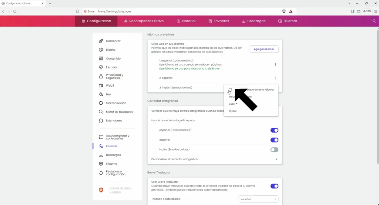The image size is (379, 205).
Task: Open Restablecer configuración in sidebar
Action: click(x=113, y=172)
